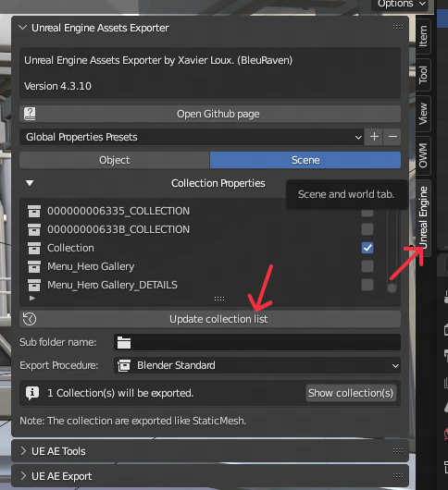Click the collection icon beside Menu_Hero Gallery

point(34,266)
